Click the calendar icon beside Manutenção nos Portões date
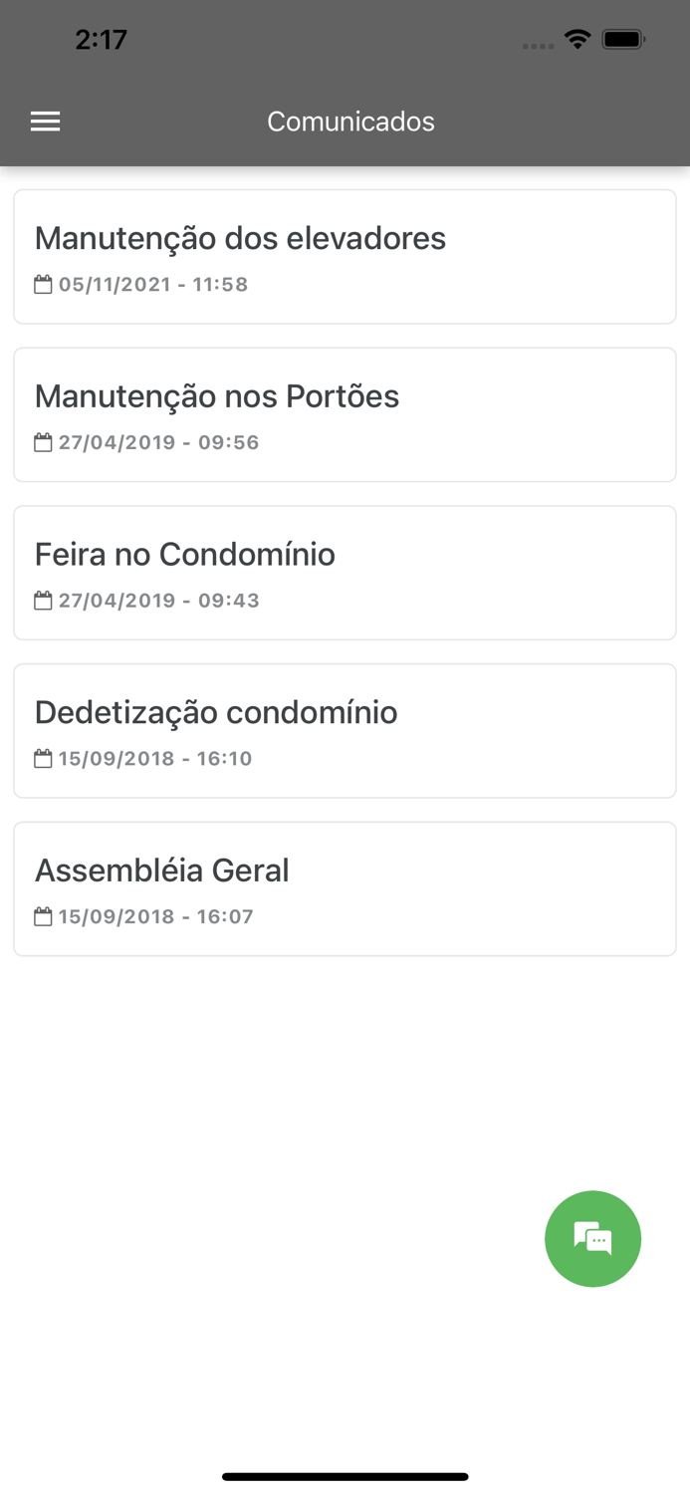The width and height of the screenshot is (690, 1494). pyautogui.click(x=43, y=442)
